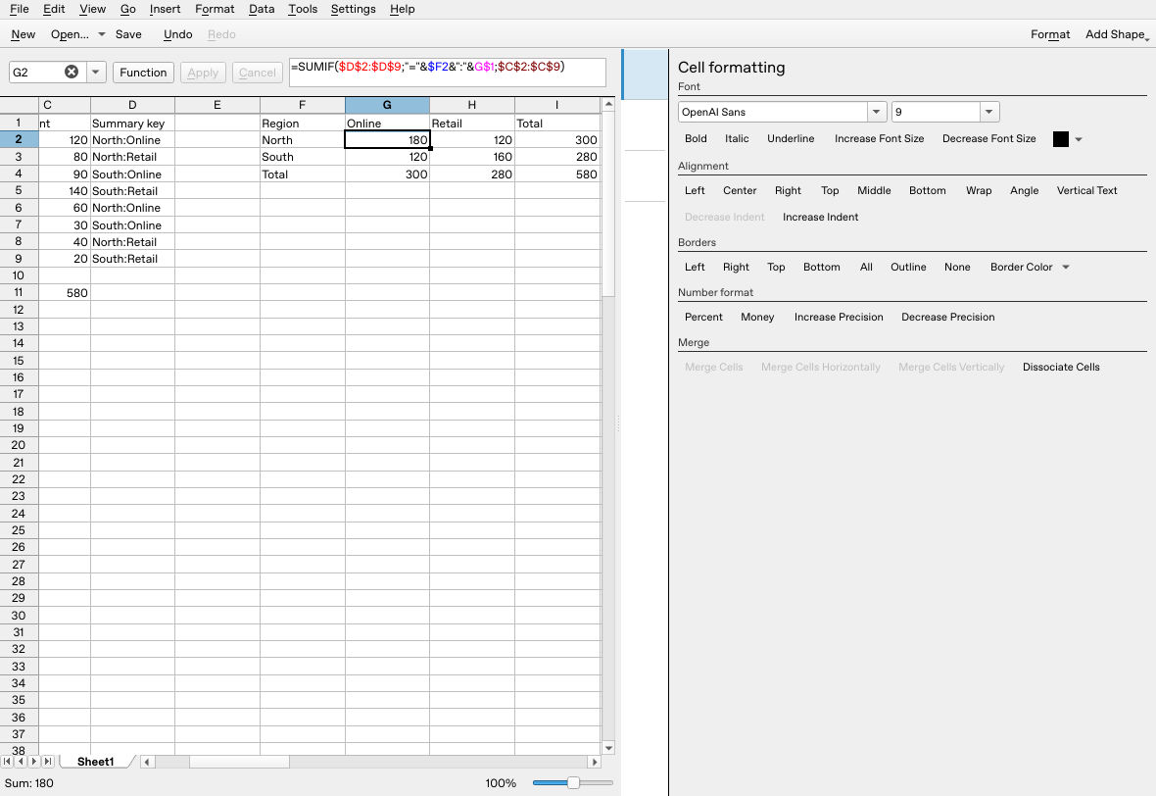Clear the cell reference box with the X icon
Screen dimensions: 1156x796
(x=72, y=72)
